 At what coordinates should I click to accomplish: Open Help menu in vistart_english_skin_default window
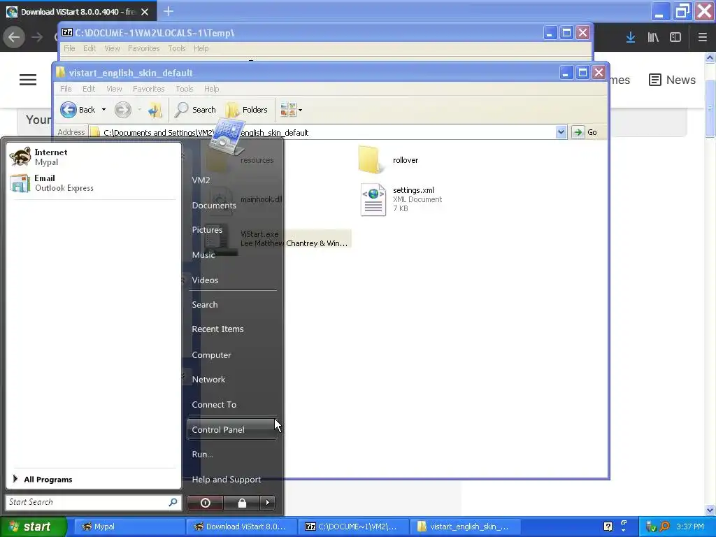(x=211, y=89)
